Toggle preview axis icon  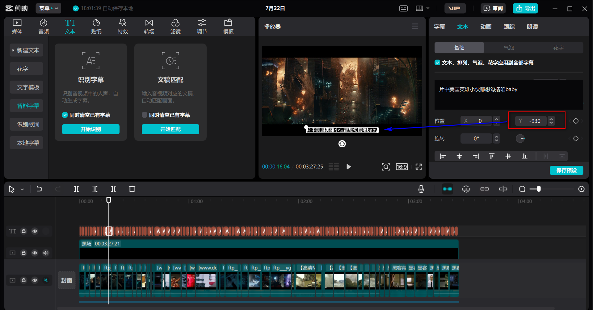(503, 189)
